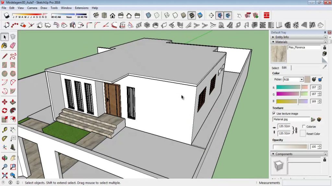Open the Extensions menu
Screen dimensions: 332x186
pos(81,8)
